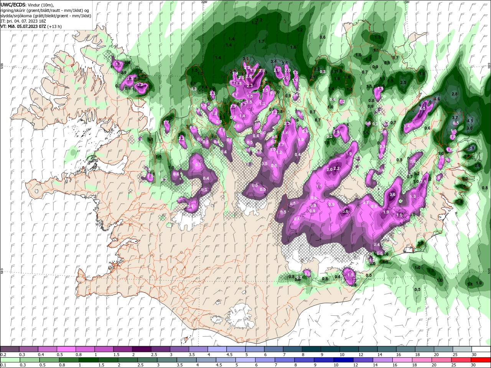The image size is (491, 368).
Task: Click the 3.2 precipitation value on the map
Action: pyautogui.click(x=140, y=85)
